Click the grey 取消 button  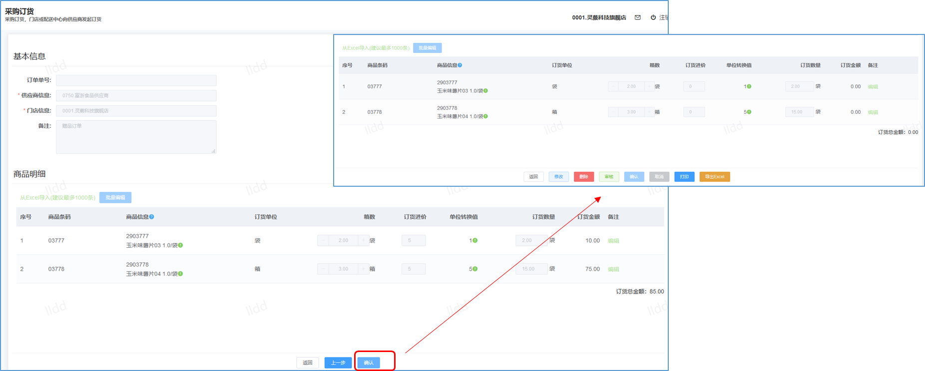point(659,177)
